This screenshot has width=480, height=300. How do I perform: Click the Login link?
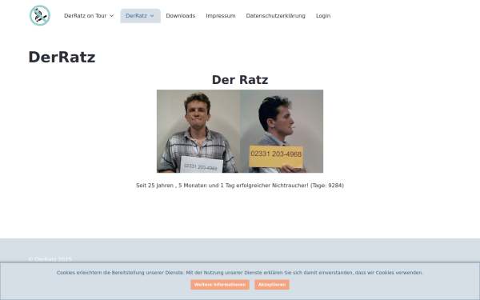(x=323, y=16)
